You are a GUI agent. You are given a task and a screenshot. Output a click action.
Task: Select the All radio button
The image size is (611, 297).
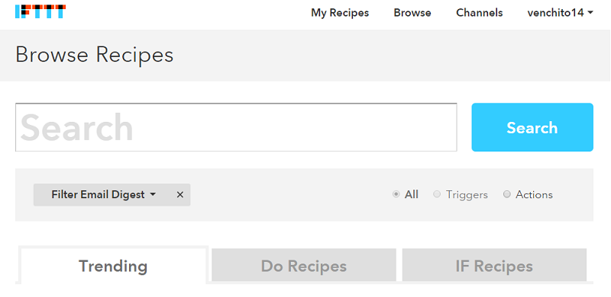(396, 194)
